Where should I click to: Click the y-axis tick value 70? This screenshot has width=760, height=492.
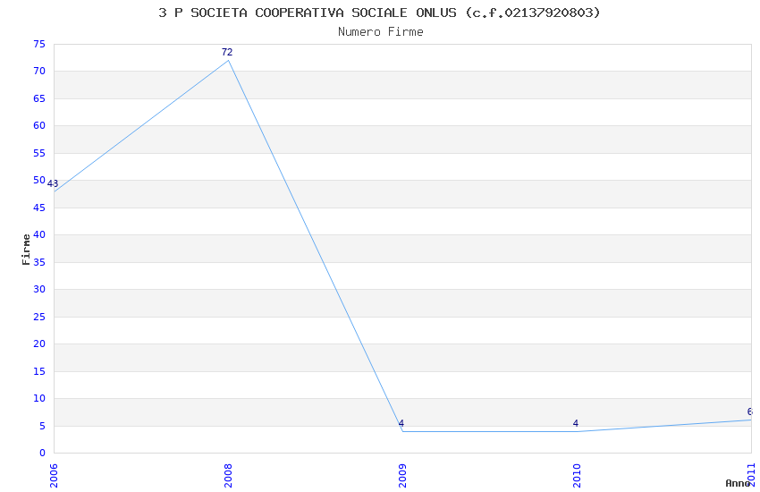(39, 71)
